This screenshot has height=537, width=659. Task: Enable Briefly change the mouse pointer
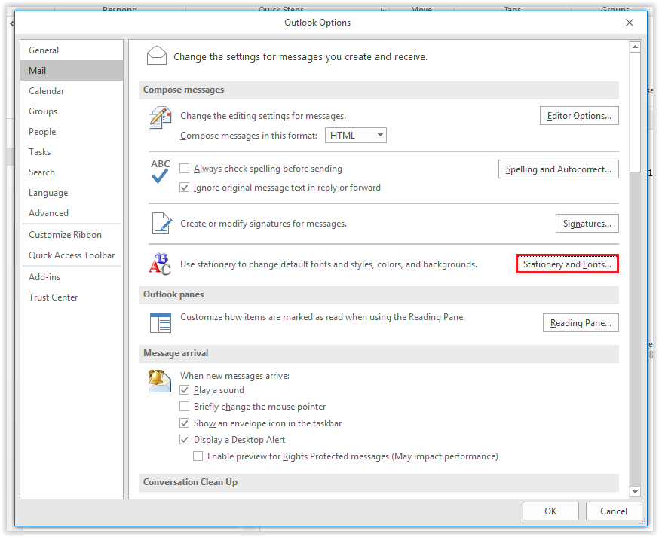click(x=184, y=407)
